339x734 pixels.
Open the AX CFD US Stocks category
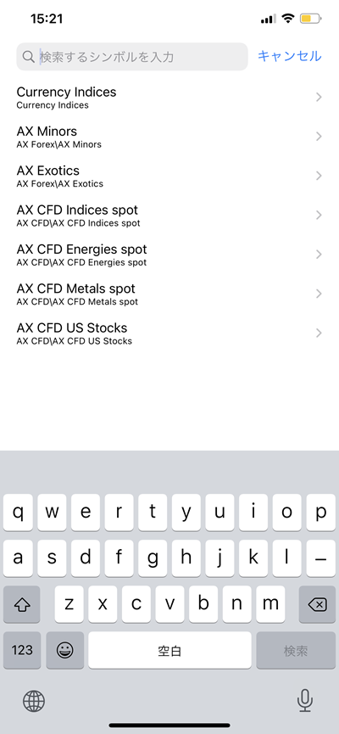169,333
